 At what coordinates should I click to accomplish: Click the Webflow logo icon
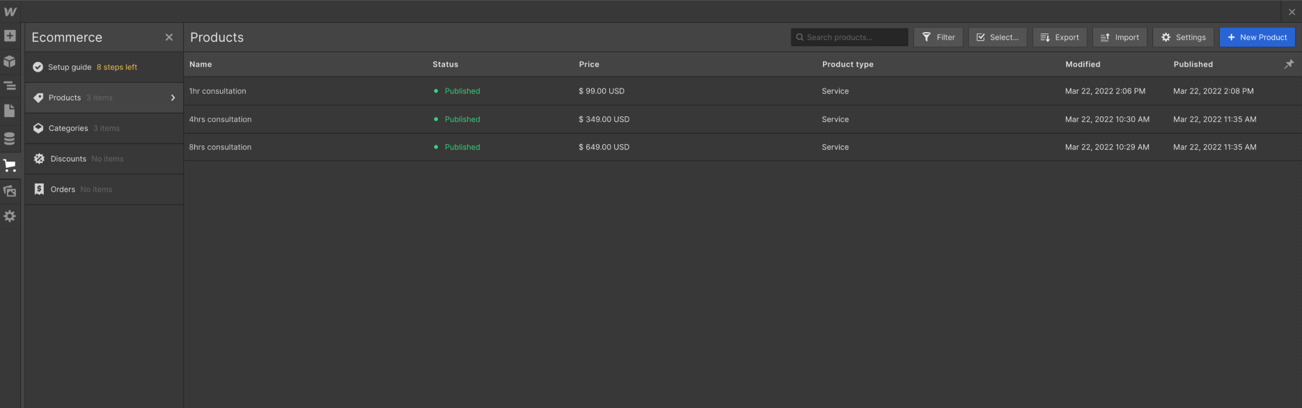pyautogui.click(x=10, y=12)
